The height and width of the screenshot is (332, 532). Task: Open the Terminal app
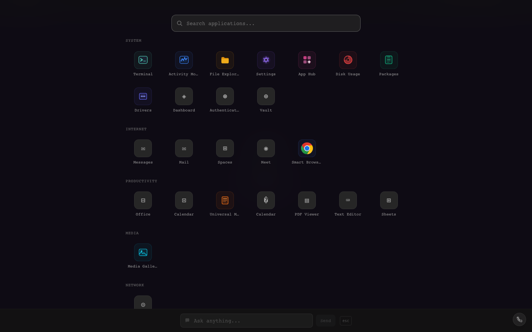point(143,60)
